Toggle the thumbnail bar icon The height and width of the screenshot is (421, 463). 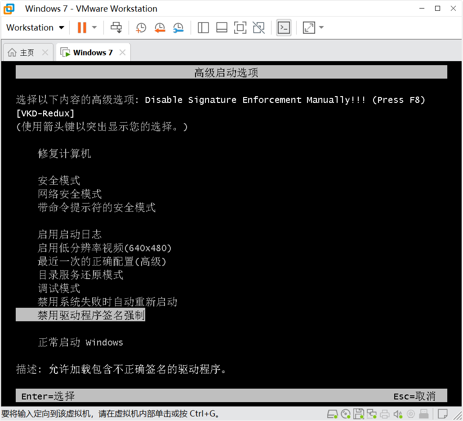click(x=222, y=28)
